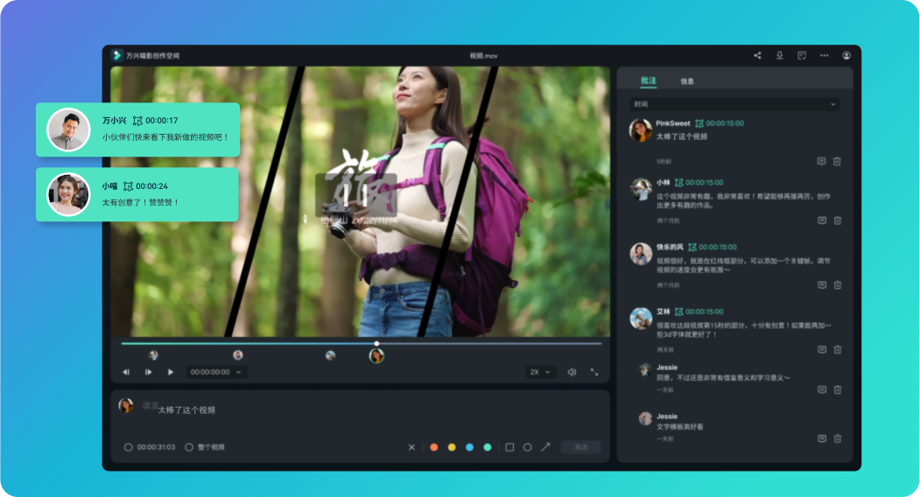Click 艾林's avatar in the comments list

pyautogui.click(x=641, y=318)
